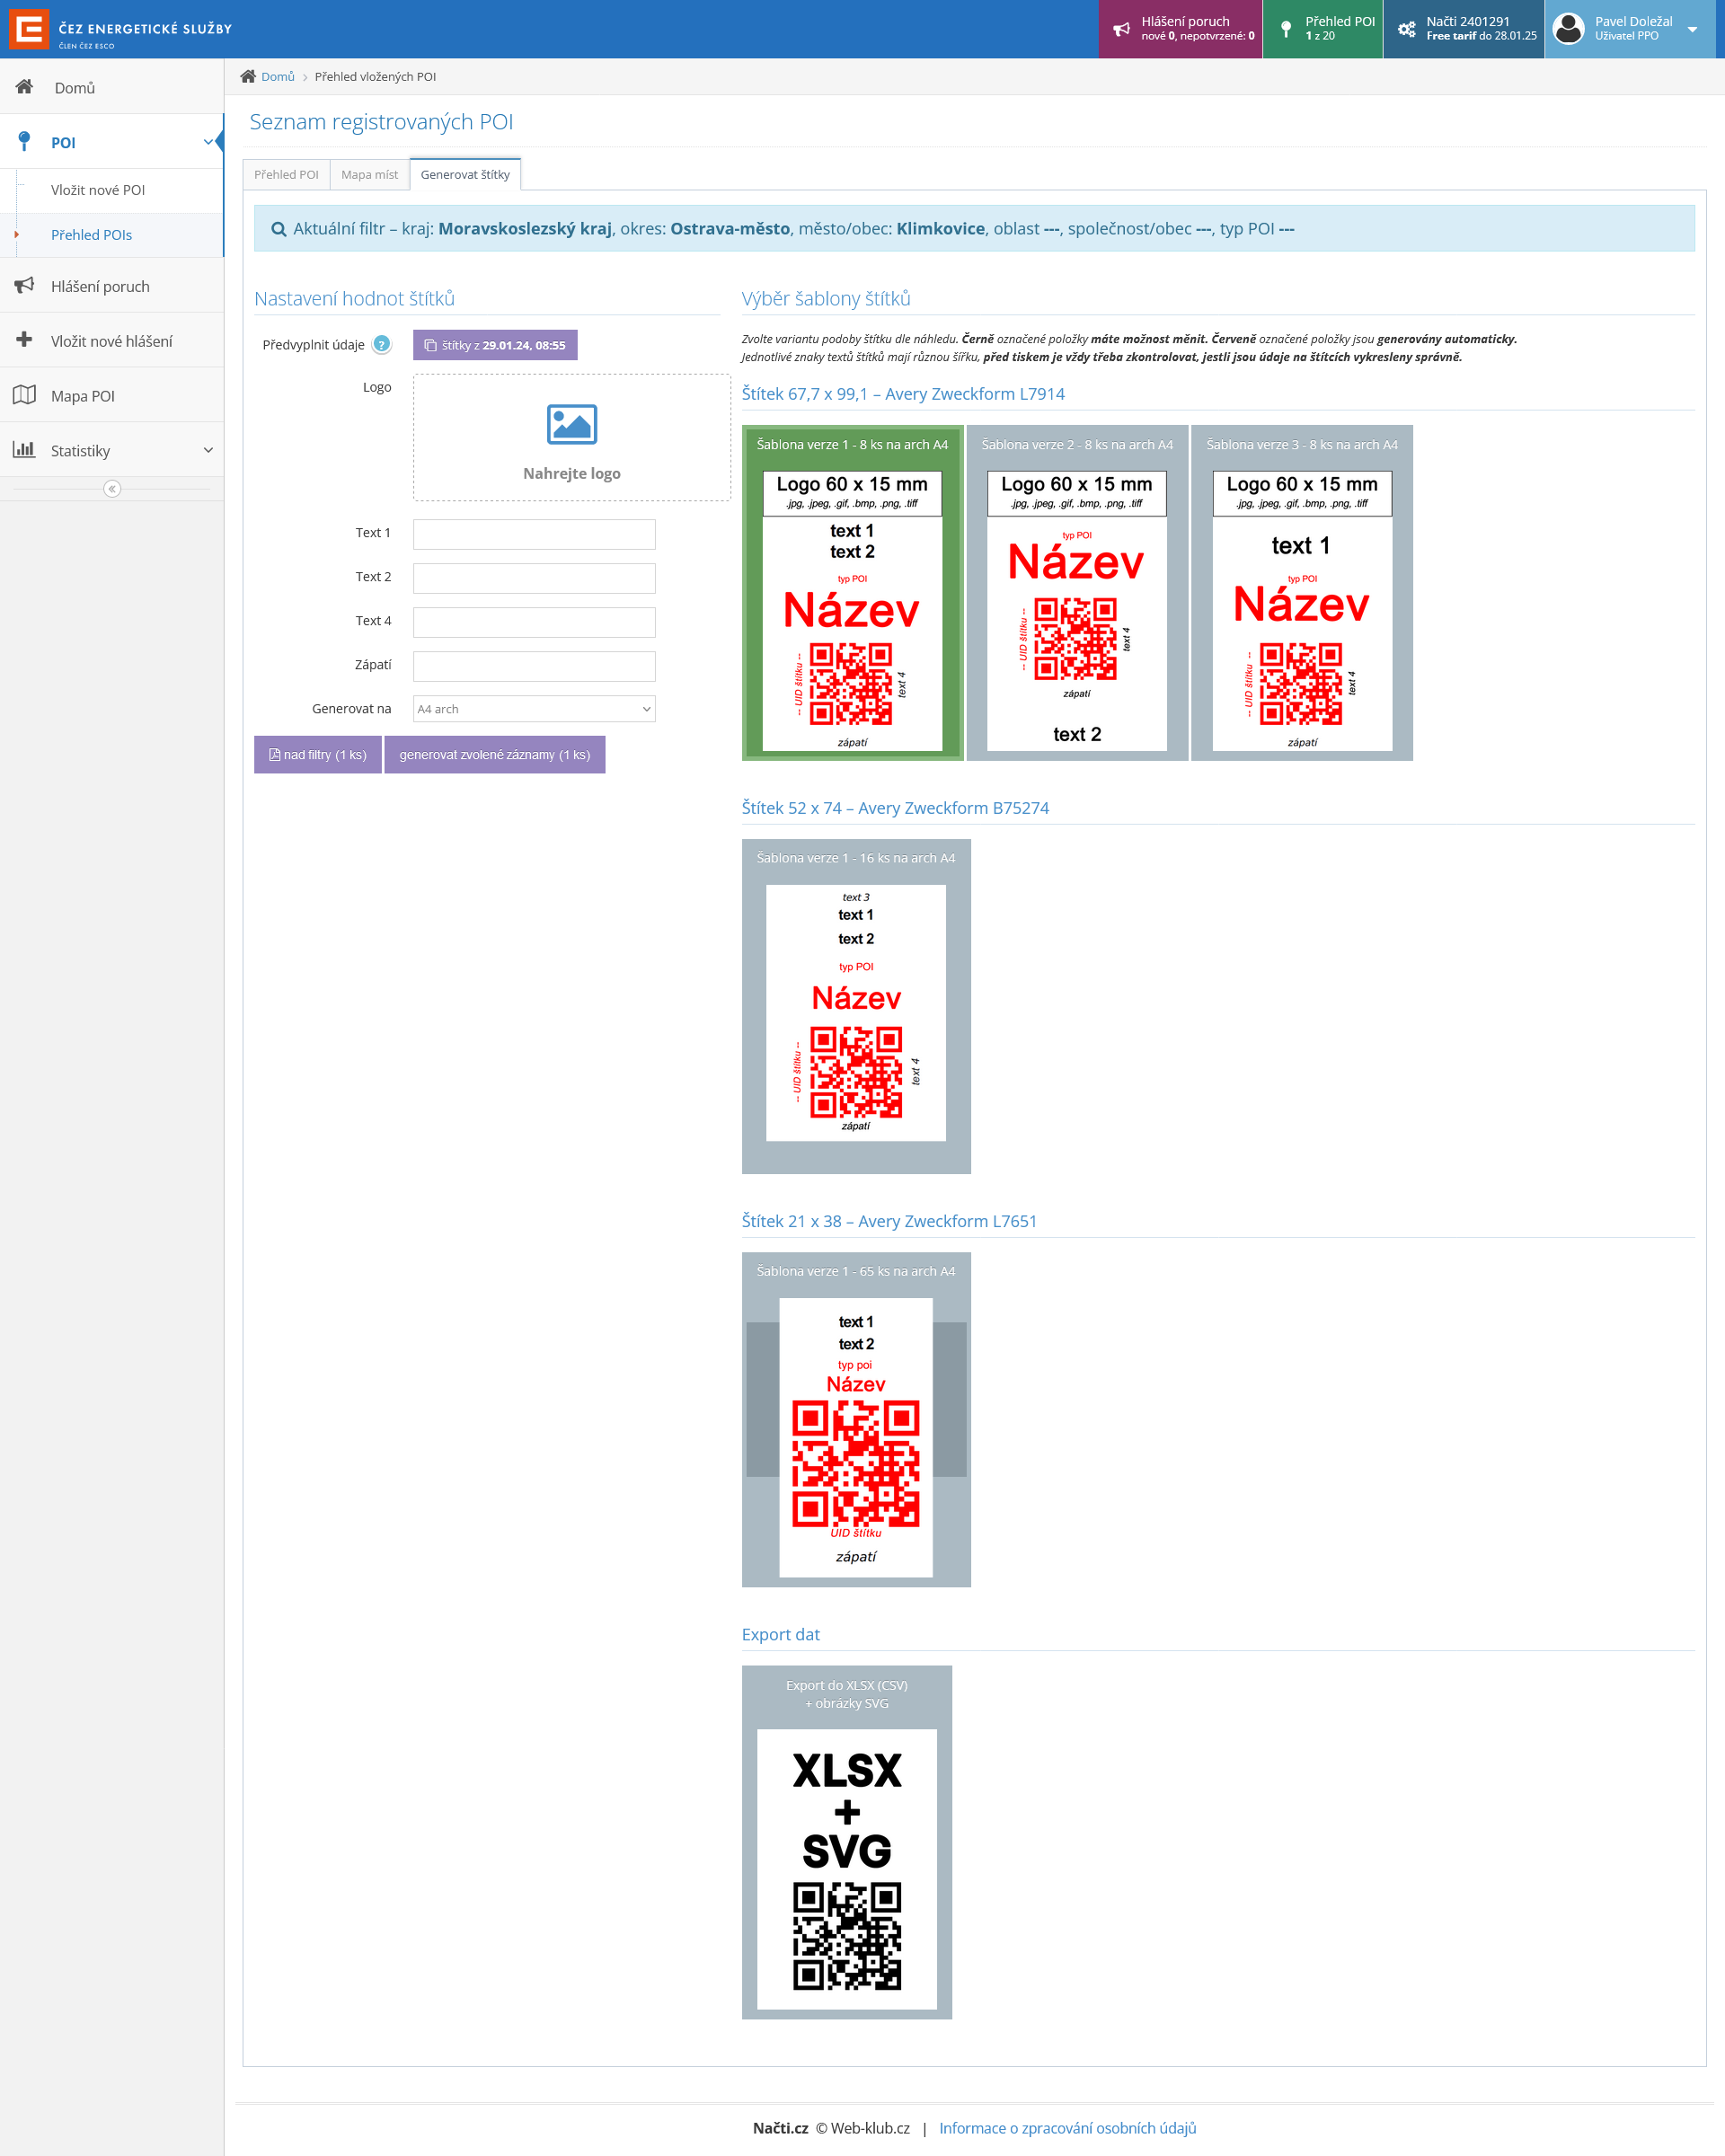Click the upload logo image icon

pos(571,425)
